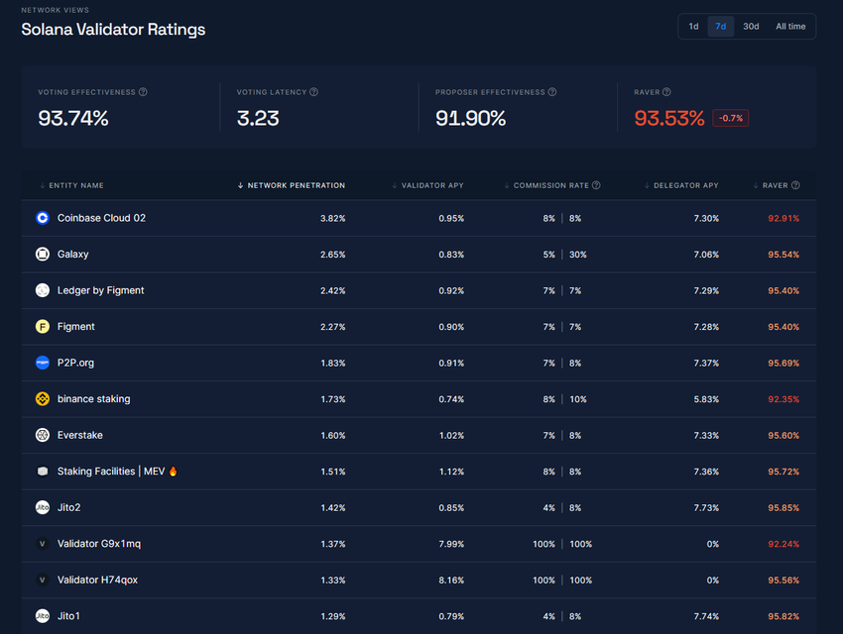Image resolution: width=843 pixels, height=634 pixels.
Task: Click the yellow Figment F logo icon
Action: tap(43, 326)
